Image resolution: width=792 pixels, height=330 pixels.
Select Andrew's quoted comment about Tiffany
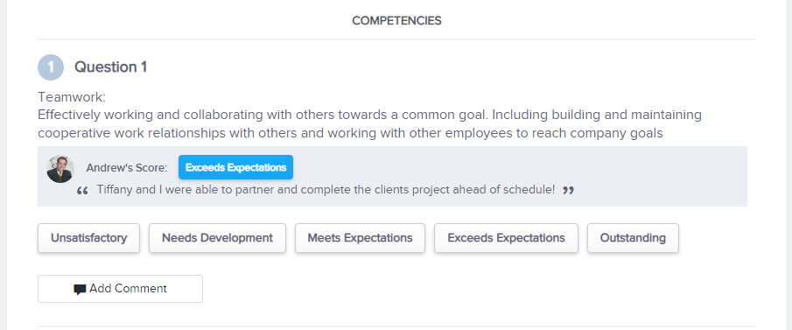(326, 191)
